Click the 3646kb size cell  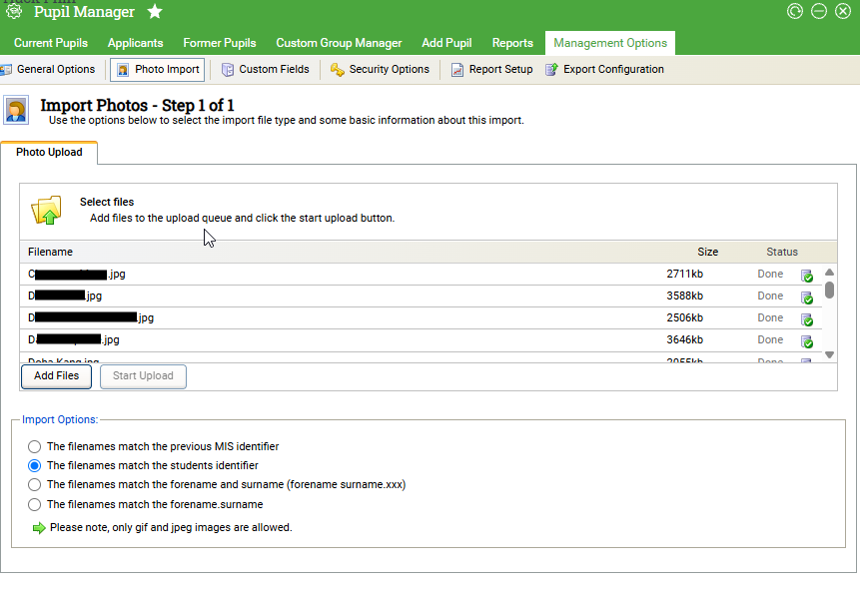click(x=685, y=340)
